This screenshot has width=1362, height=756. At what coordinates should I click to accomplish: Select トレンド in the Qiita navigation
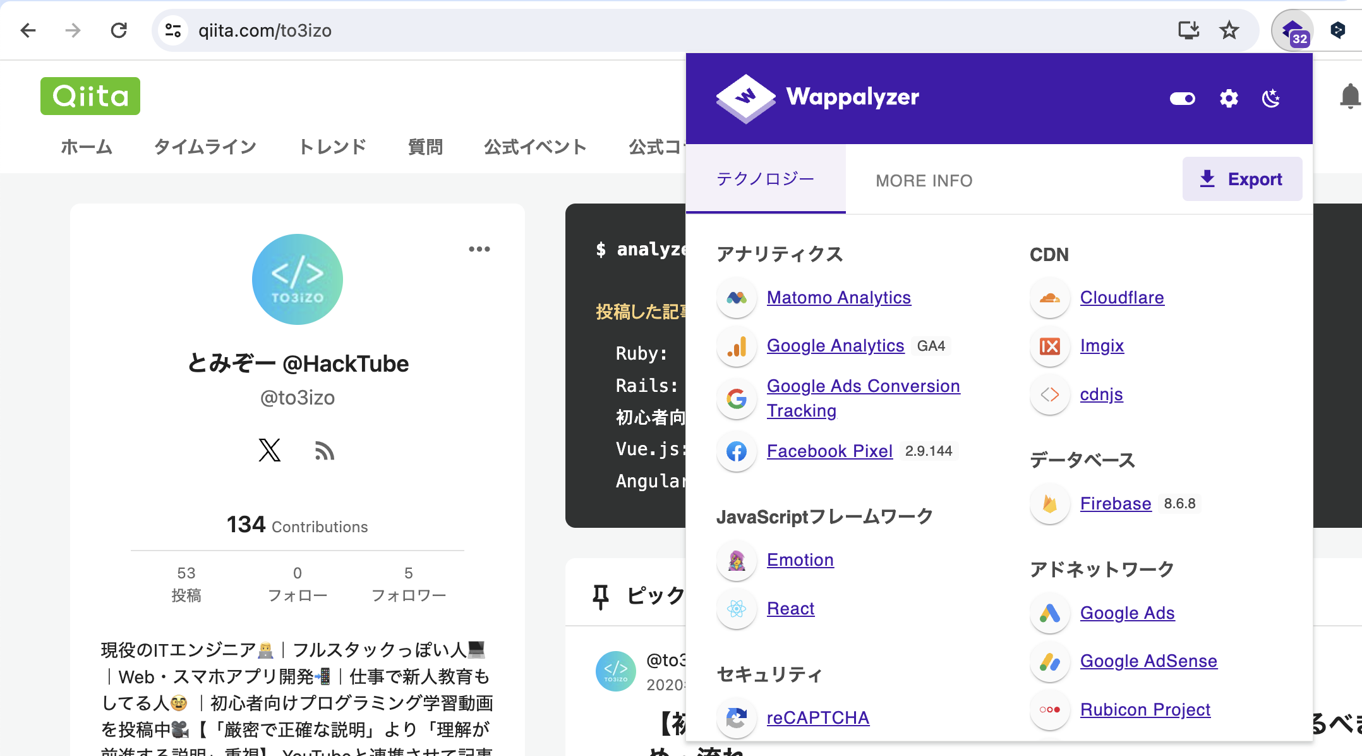pos(332,147)
